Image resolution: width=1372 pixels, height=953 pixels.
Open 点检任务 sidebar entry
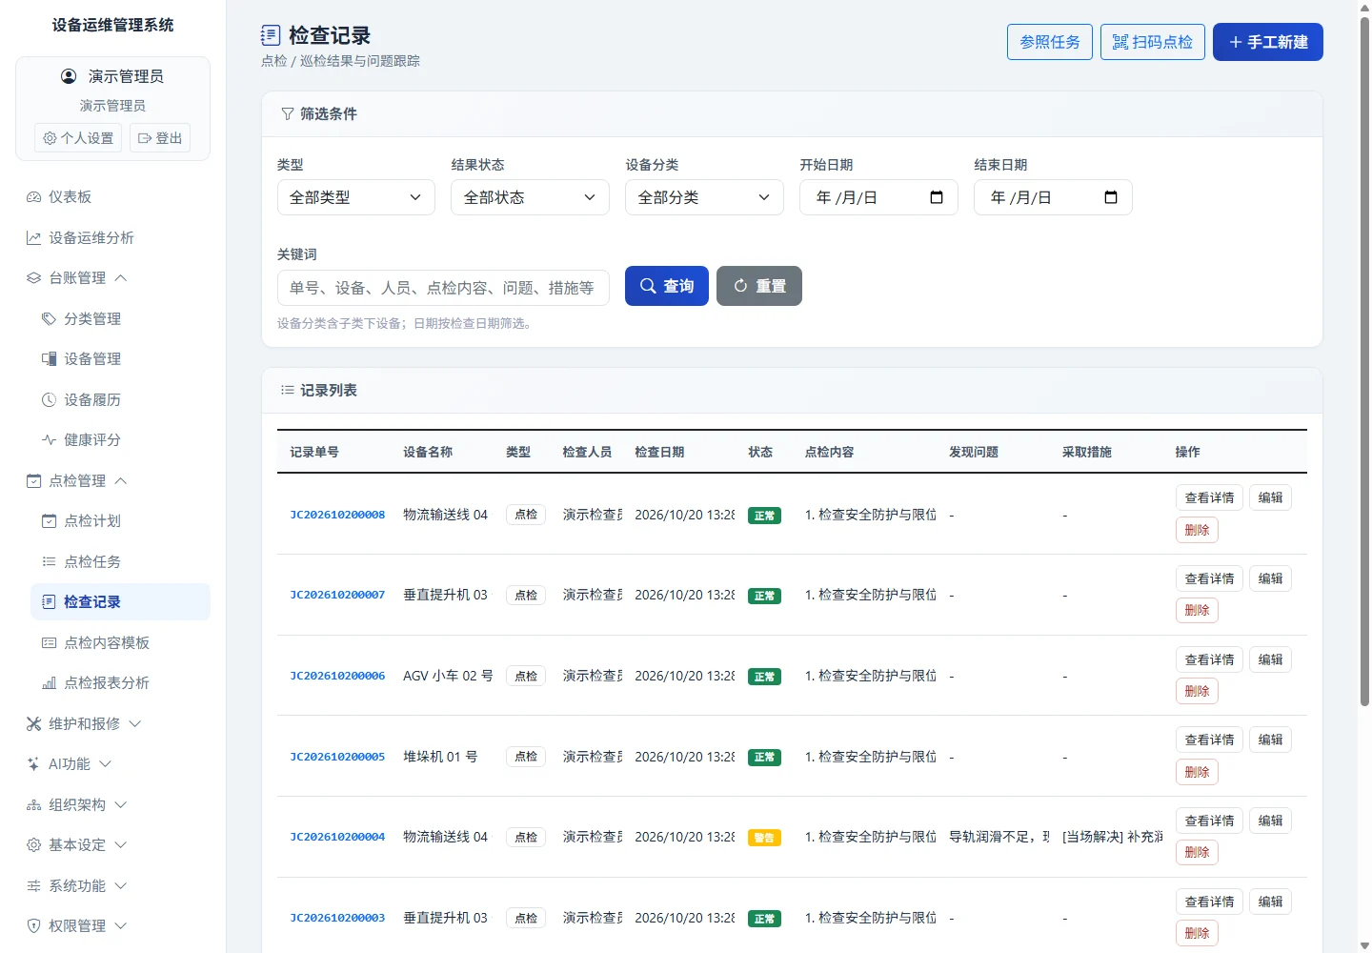click(120, 561)
